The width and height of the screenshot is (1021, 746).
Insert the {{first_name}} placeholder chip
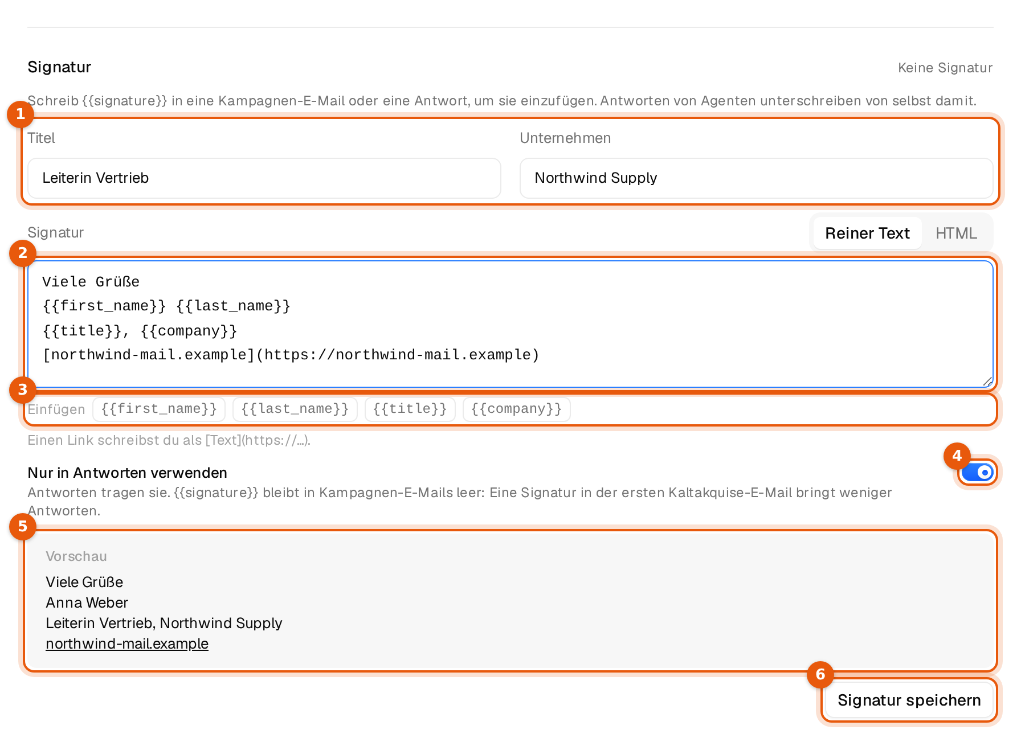(159, 409)
